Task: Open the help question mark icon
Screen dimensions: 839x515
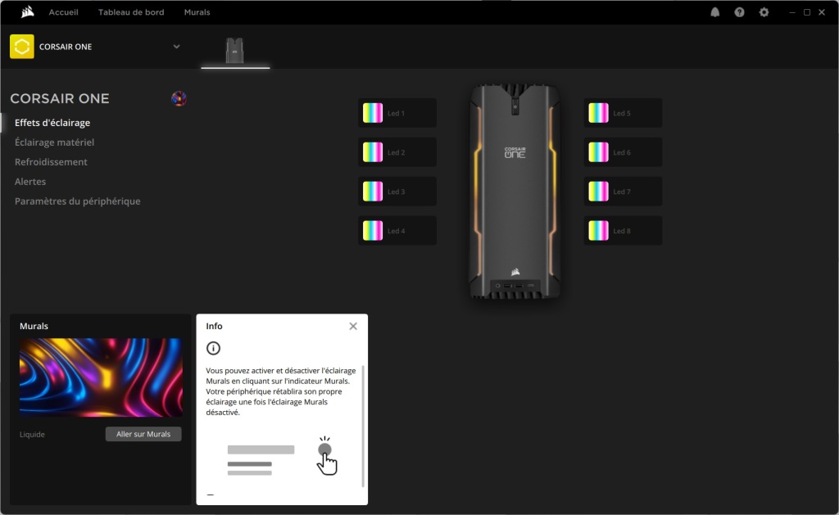Action: [x=740, y=12]
